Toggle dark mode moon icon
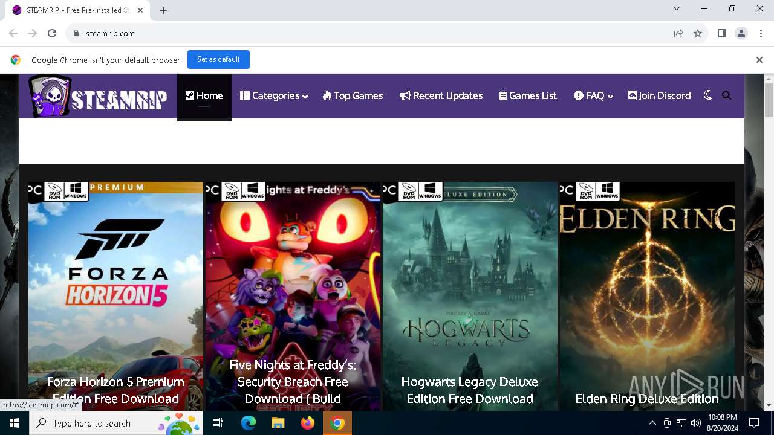Screen dimensions: 774x435 [708, 95]
